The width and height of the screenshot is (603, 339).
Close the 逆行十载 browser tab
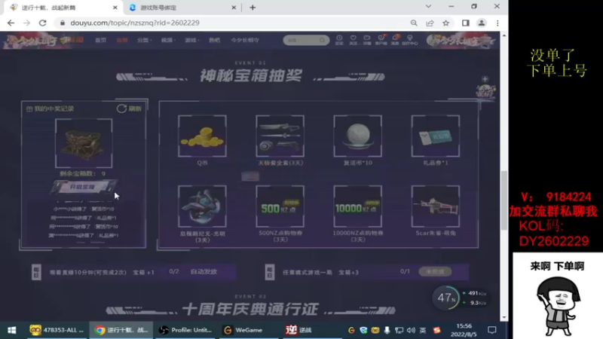click(x=115, y=8)
